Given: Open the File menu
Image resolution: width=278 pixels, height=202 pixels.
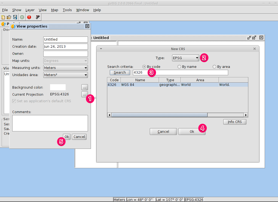Looking at the screenshot, I should point(5,10).
